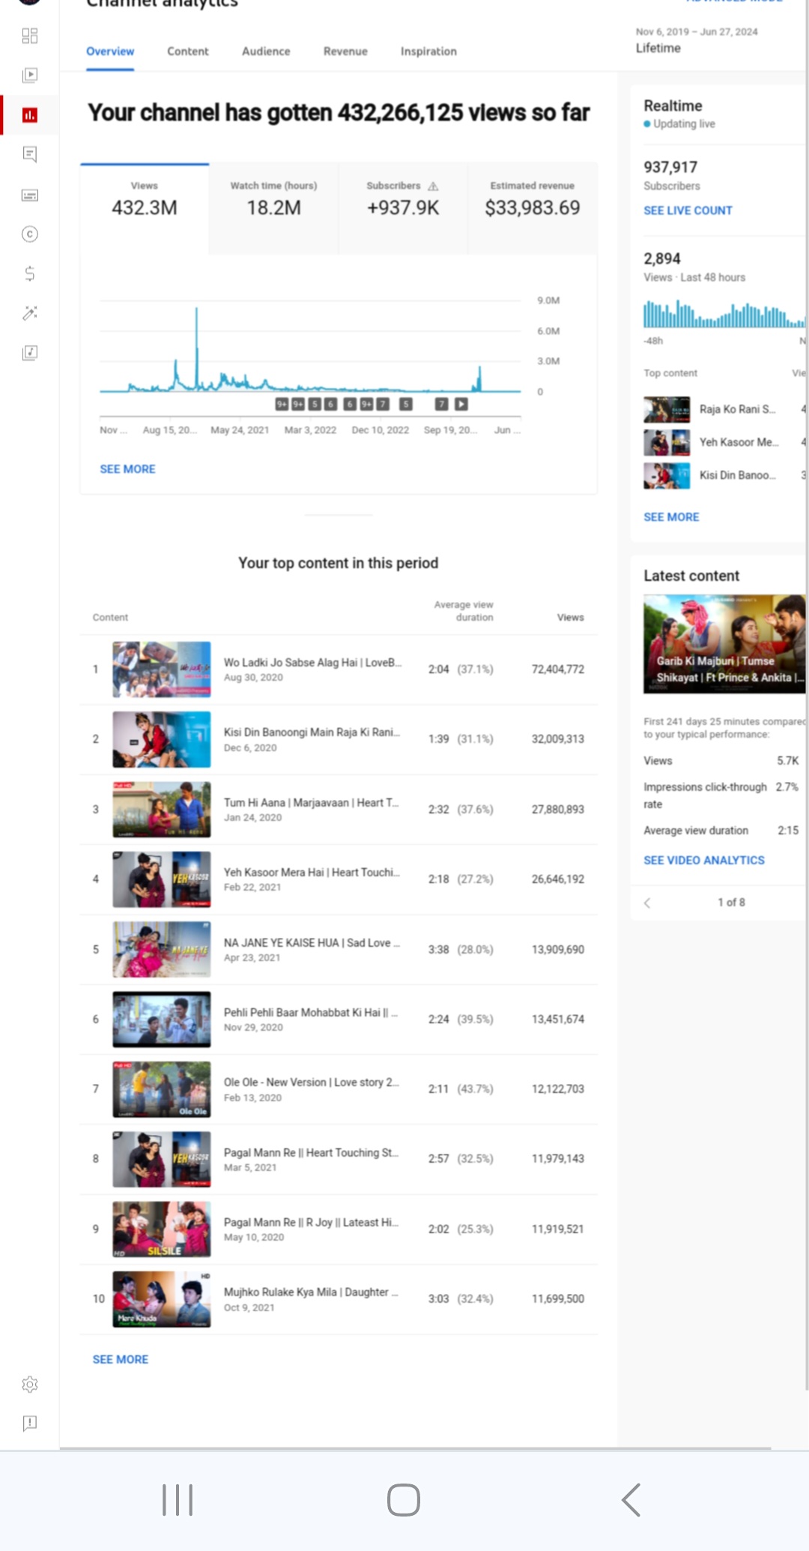Open the Tum Hi Aana Marjaavaan thumbnail

(162, 810)
